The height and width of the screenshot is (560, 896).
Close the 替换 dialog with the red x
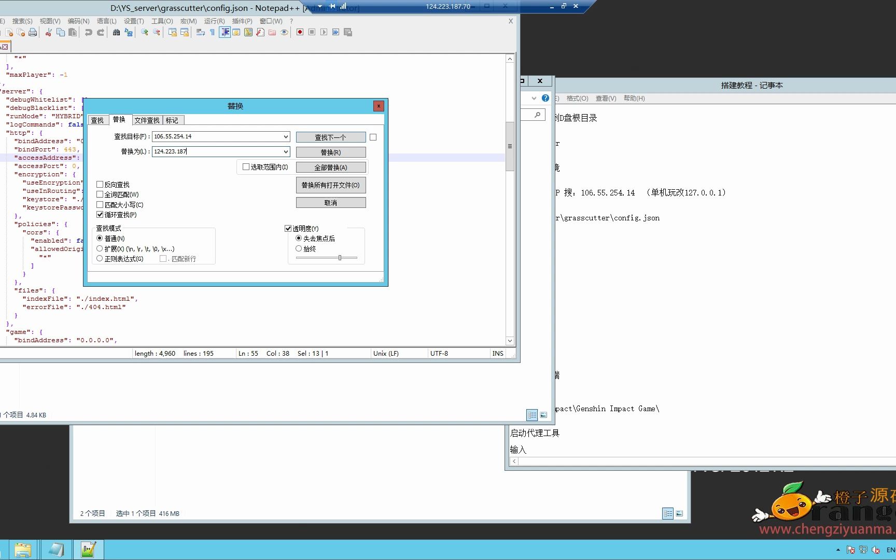click(379, 106)
